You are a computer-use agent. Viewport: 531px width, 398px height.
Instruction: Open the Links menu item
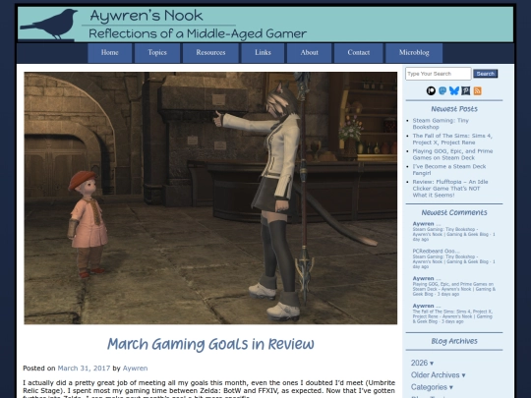pos(263,53)
